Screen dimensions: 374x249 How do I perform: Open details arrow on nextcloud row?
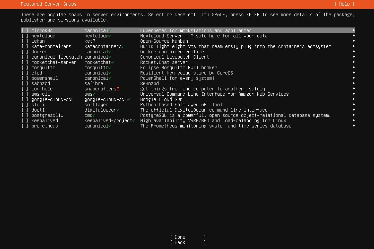tap(354, 35)
